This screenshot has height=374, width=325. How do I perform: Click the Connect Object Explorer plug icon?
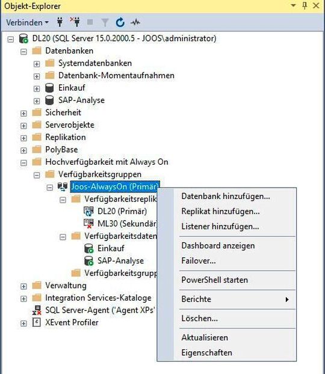60,22
